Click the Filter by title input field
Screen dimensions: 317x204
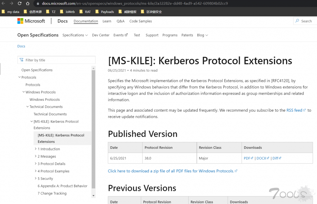click(56, 60)
